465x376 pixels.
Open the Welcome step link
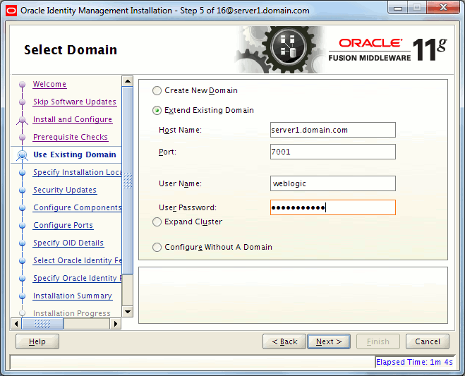point(49,84)
